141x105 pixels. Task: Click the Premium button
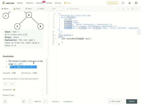pos(113,3)
